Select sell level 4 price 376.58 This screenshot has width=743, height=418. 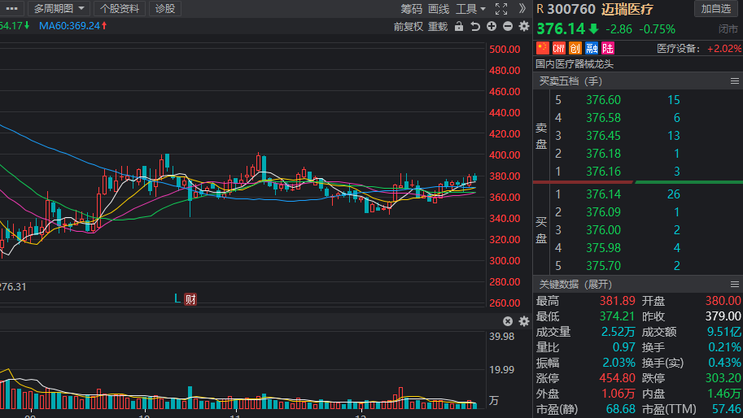(x=603, y=118)
